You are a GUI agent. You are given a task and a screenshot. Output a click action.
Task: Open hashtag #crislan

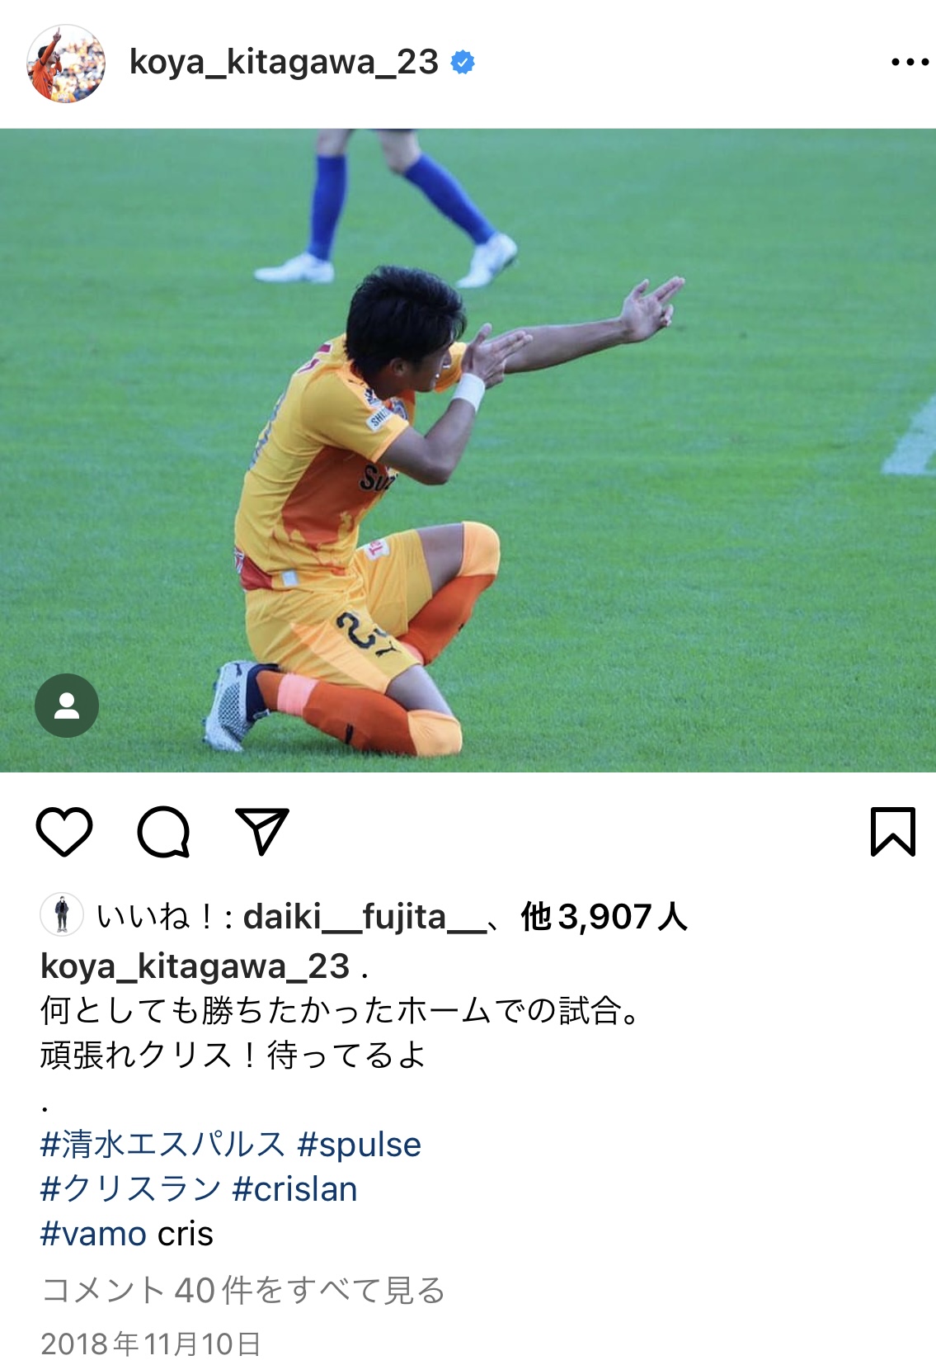[295, 1189]
